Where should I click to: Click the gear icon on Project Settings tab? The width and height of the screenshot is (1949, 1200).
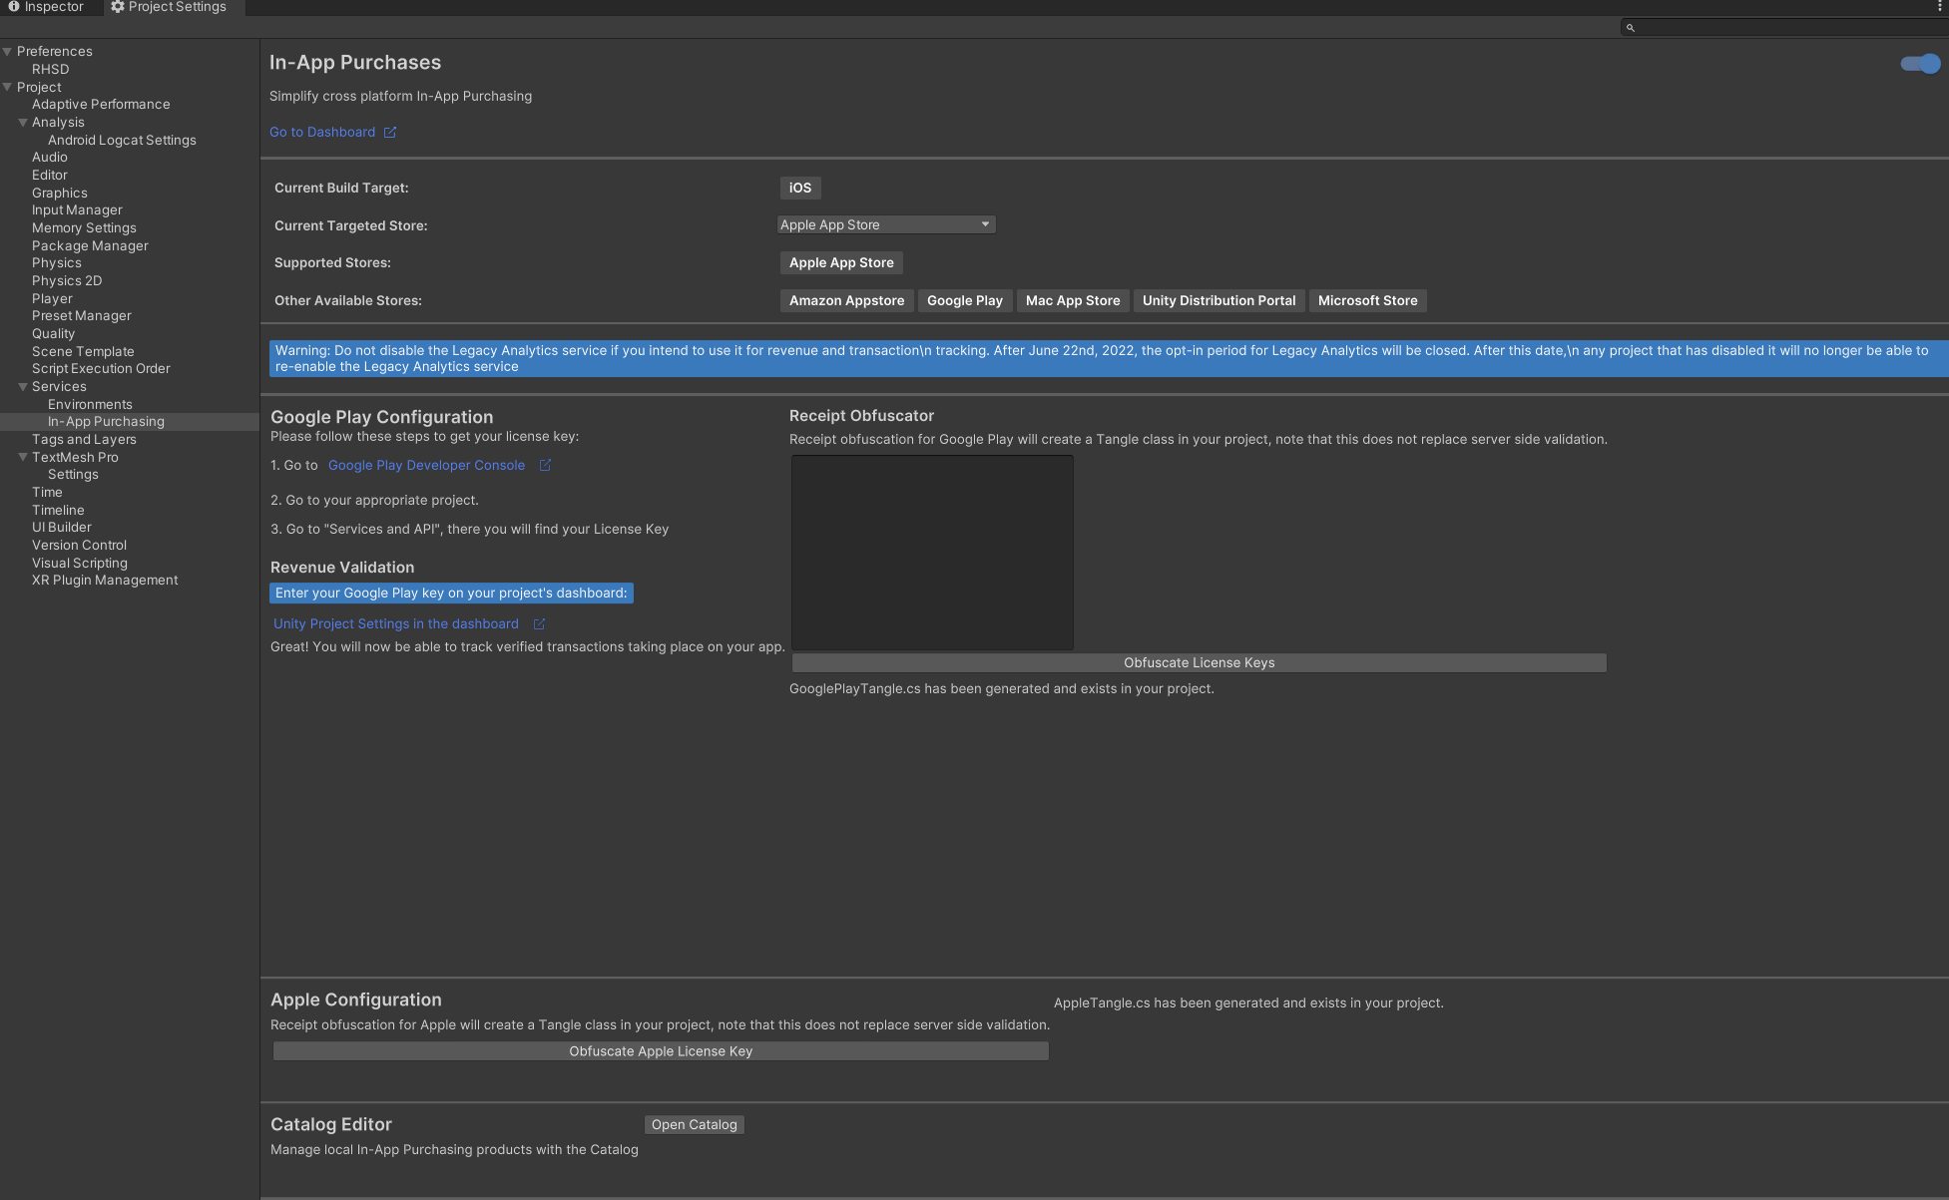coord(118,7)
